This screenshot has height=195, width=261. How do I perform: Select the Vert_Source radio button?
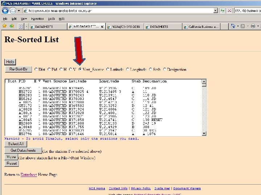[x=80, y=69]
